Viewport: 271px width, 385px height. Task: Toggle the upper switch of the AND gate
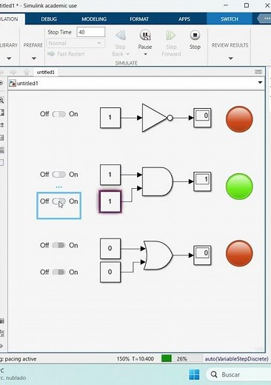[58, 175]
